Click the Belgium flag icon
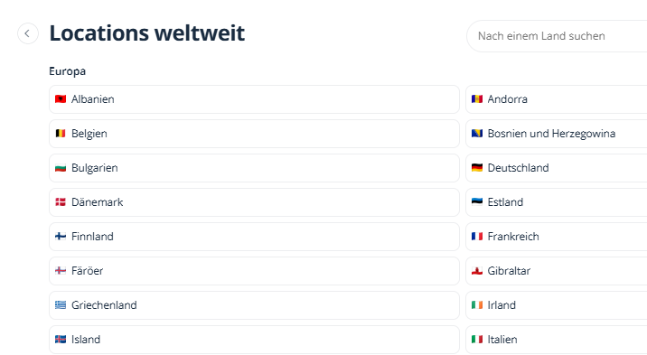The height and width of the screenshot is (355, 647). pyautogui.click(x=61, y=133)
